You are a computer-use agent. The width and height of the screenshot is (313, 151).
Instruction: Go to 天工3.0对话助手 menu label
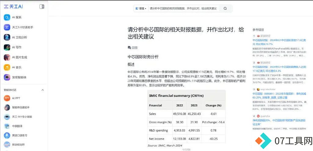[x=23, y=27]
